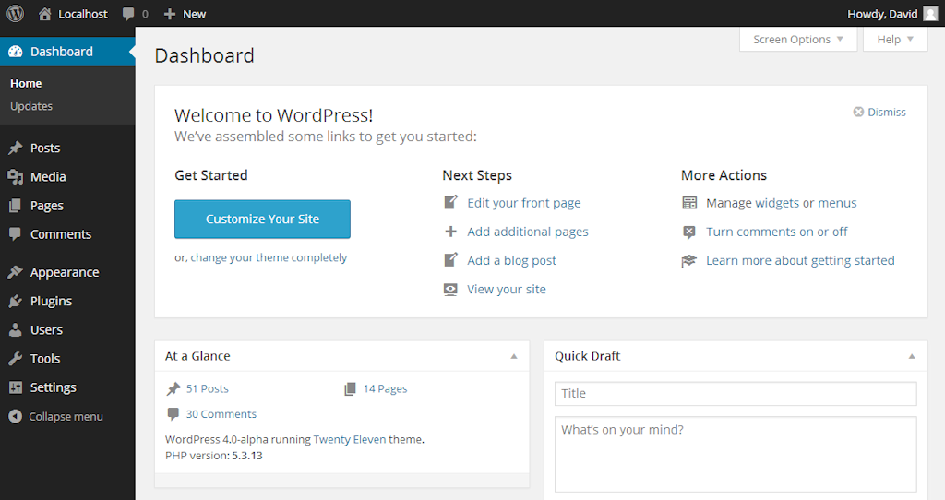Click the edit icon beside Add a blog post

pos(450,259)
